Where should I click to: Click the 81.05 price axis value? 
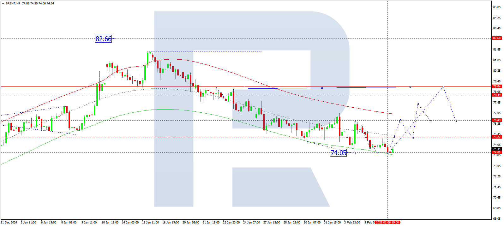(x=497, y=60)
